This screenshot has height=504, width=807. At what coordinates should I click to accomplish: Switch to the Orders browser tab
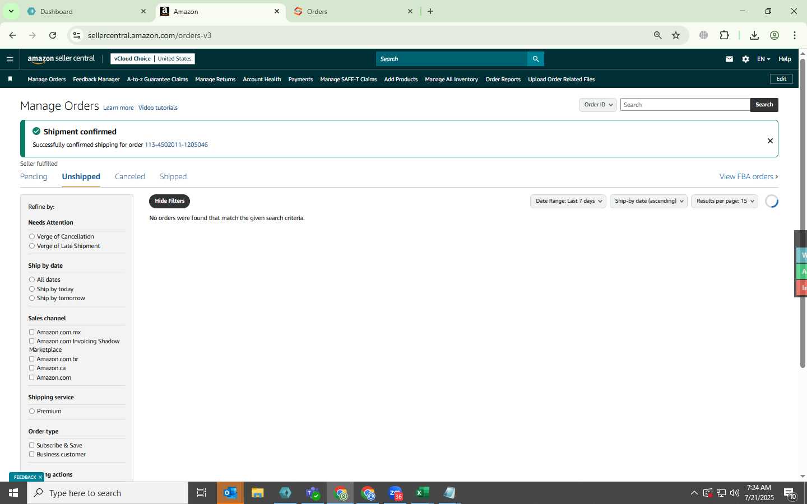(353, 11)
